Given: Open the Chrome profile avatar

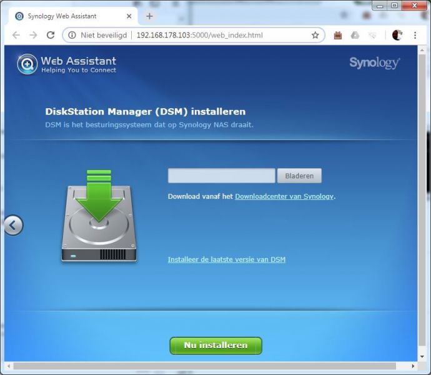Looking at the screenshot, I should tap(397, 35).
